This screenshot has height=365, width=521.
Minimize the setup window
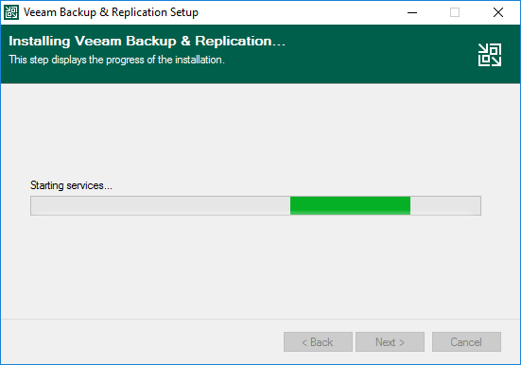tap(412, 12)
